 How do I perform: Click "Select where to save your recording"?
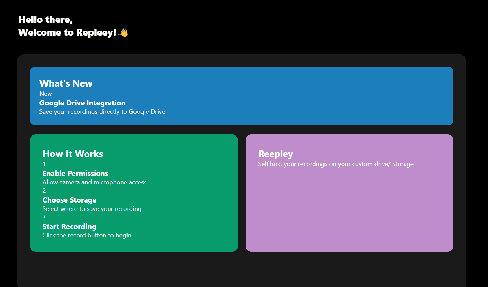click(x=92, y=209)
